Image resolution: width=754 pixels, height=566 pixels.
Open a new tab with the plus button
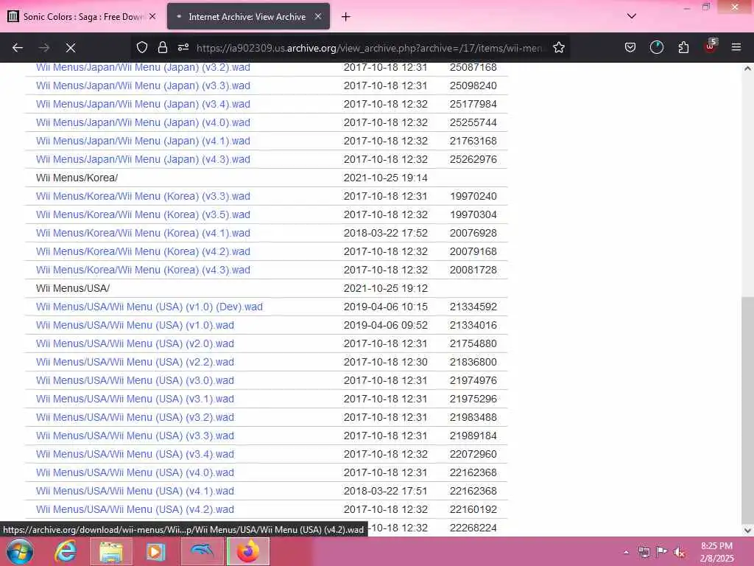point(346,17)
